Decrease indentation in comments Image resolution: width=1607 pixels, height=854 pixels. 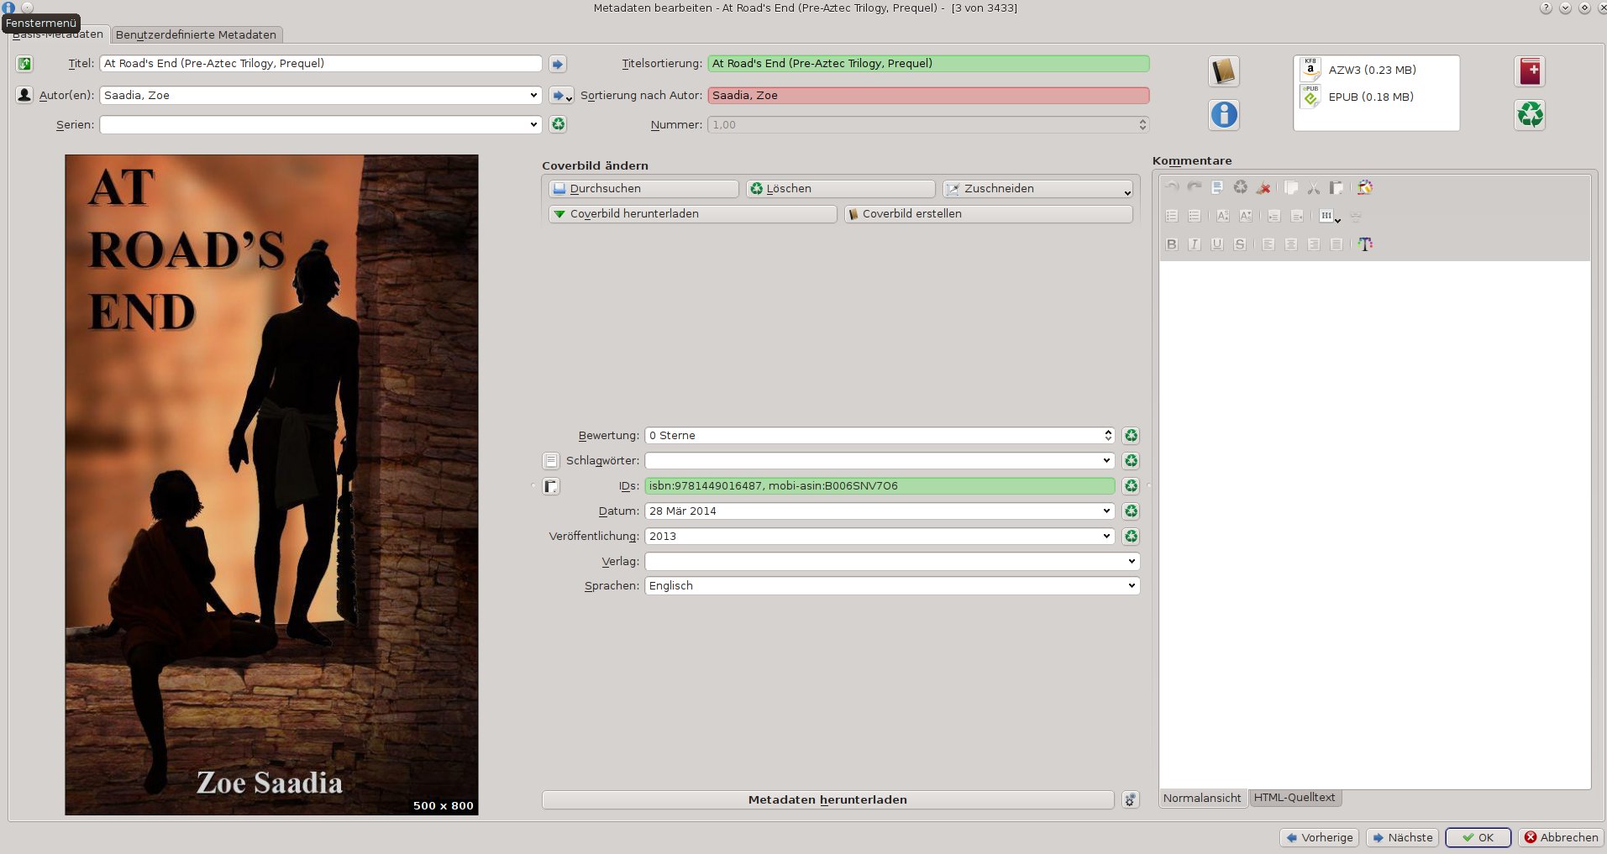click(x=1297, y=216)
